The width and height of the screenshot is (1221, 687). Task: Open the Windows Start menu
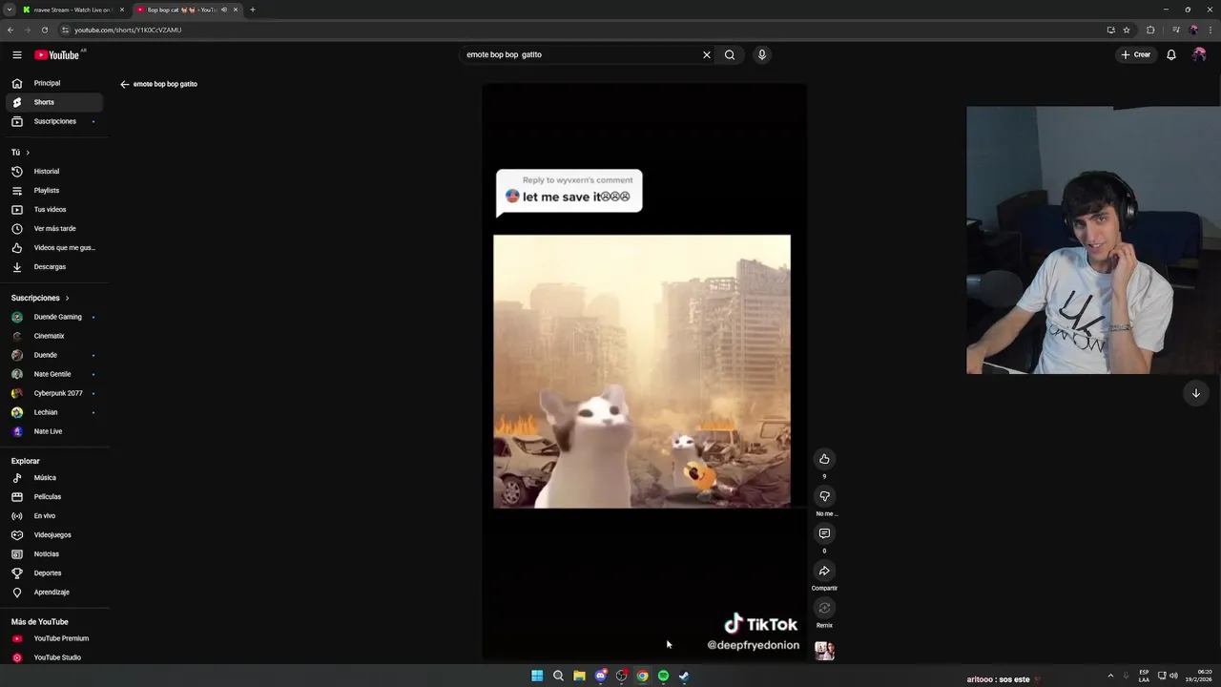tap(537, 676)
